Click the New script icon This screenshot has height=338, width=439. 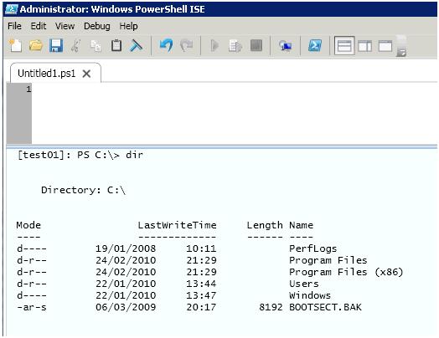15,45
